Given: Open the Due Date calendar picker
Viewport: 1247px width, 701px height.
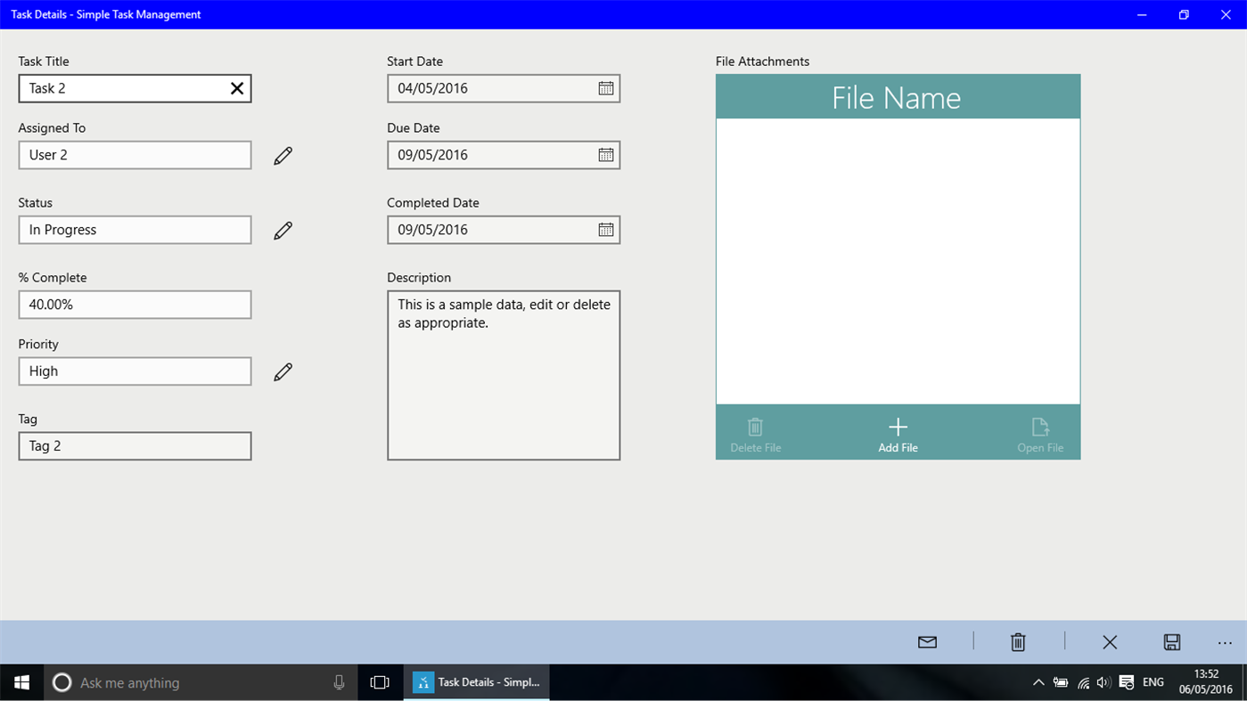Looking at the screenshot, I should coord(606,155).
